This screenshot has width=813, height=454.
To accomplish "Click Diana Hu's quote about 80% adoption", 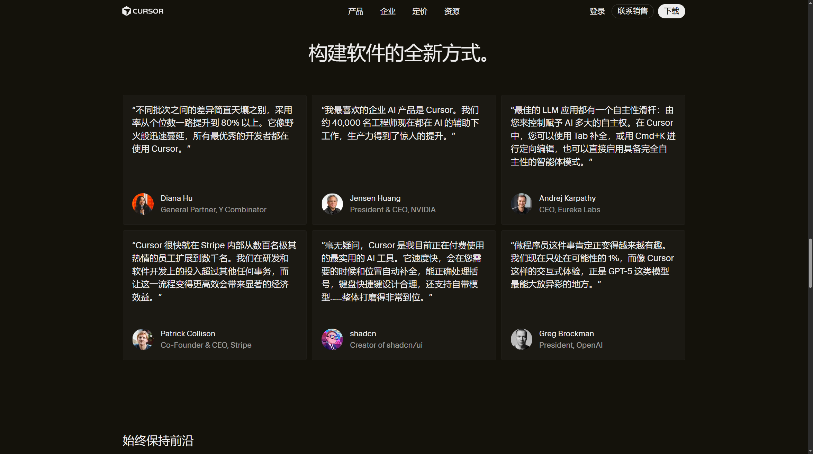I will pos(213,129).
